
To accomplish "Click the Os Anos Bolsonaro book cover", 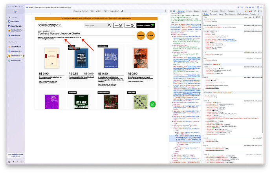I will coord(81,102).
